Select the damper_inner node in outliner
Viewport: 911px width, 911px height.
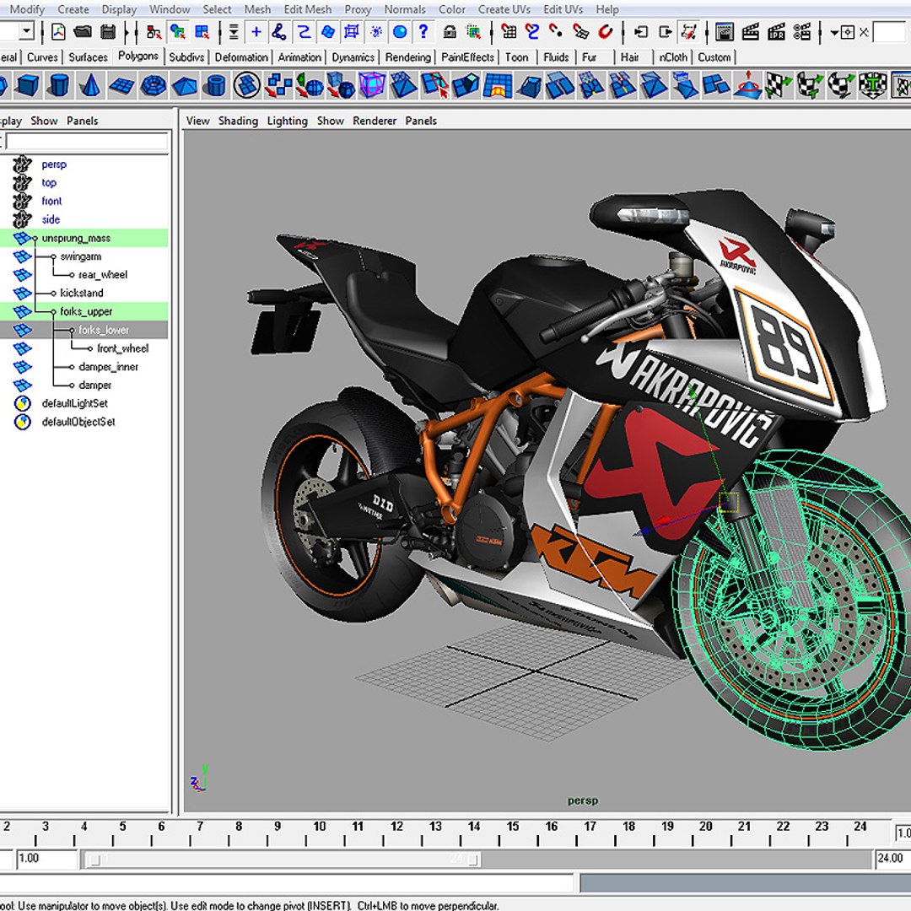pyautogui.click(x=108, y=367)
